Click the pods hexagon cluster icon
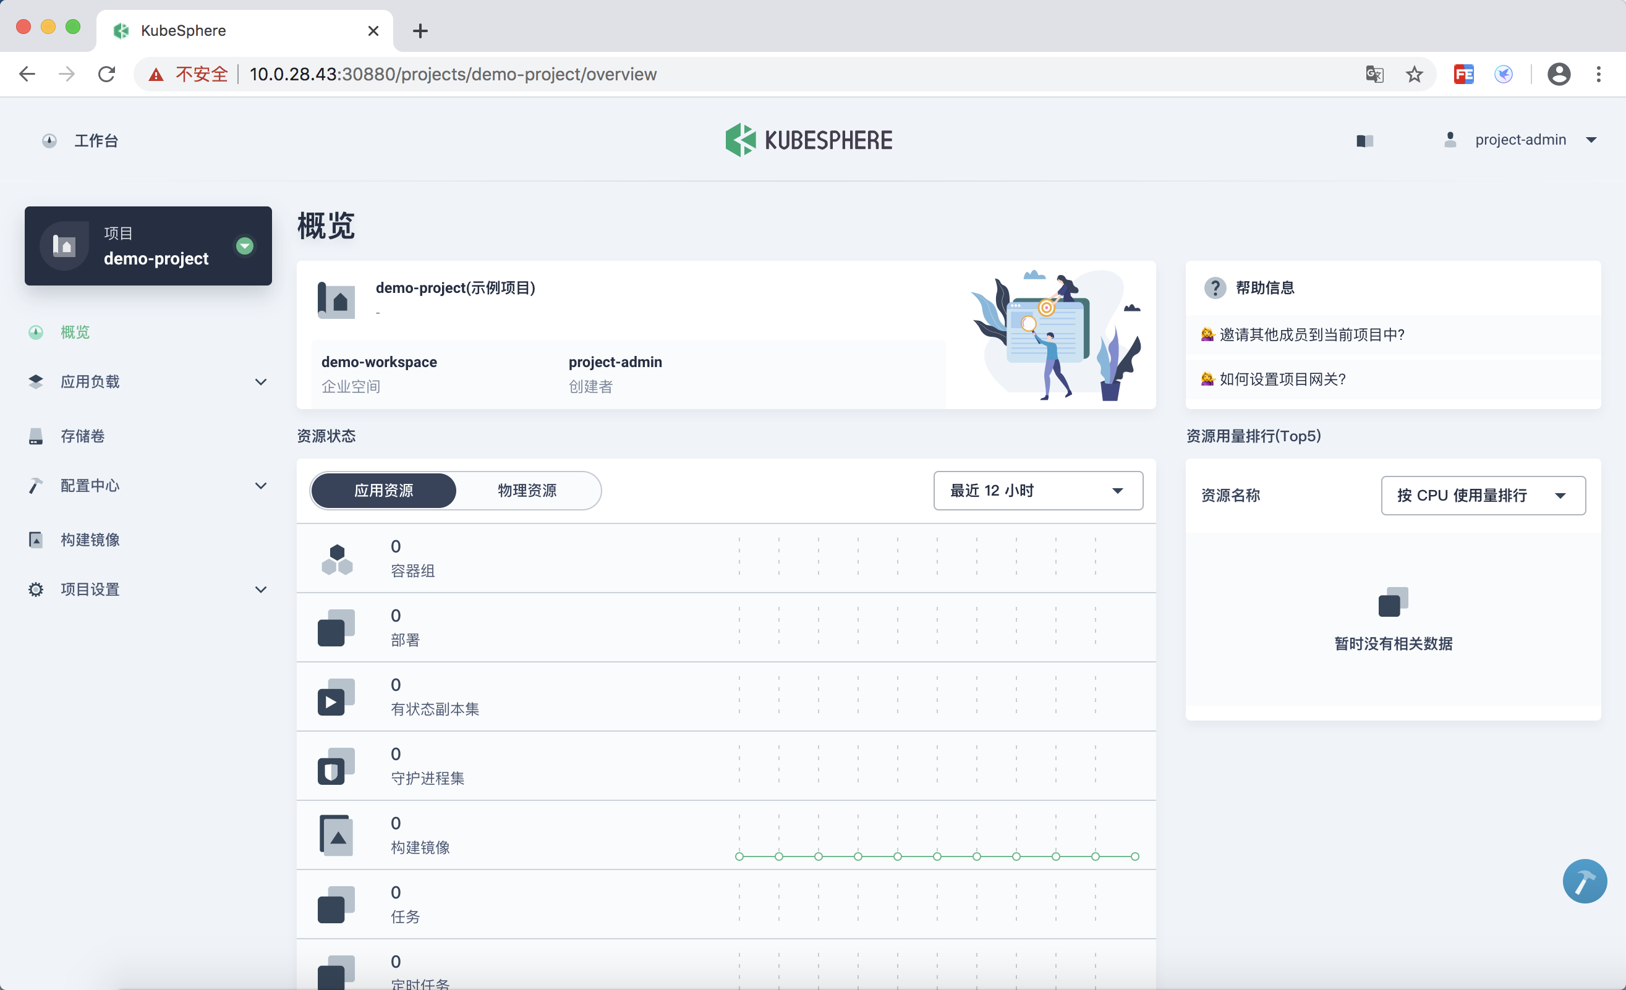 (336, 559)
